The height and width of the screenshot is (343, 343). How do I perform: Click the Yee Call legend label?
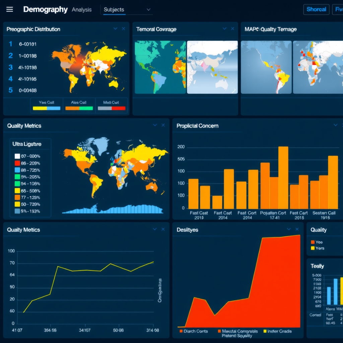click(46, 102)
